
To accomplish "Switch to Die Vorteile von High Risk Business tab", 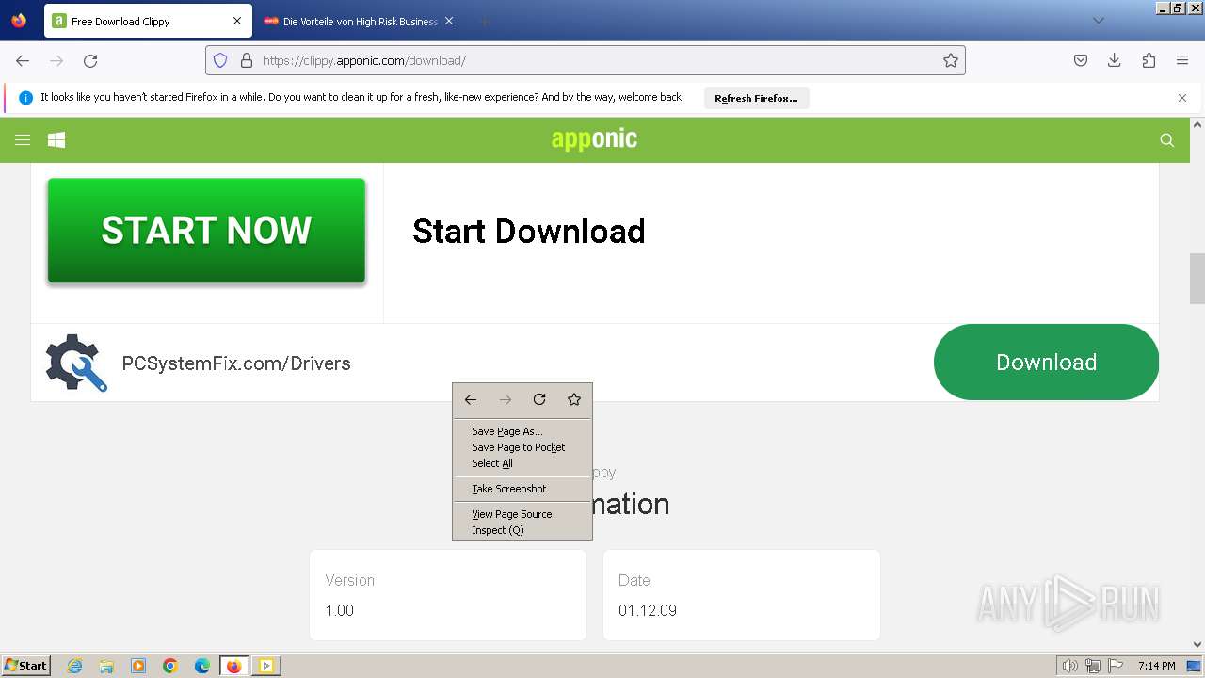I will [361, 21].
